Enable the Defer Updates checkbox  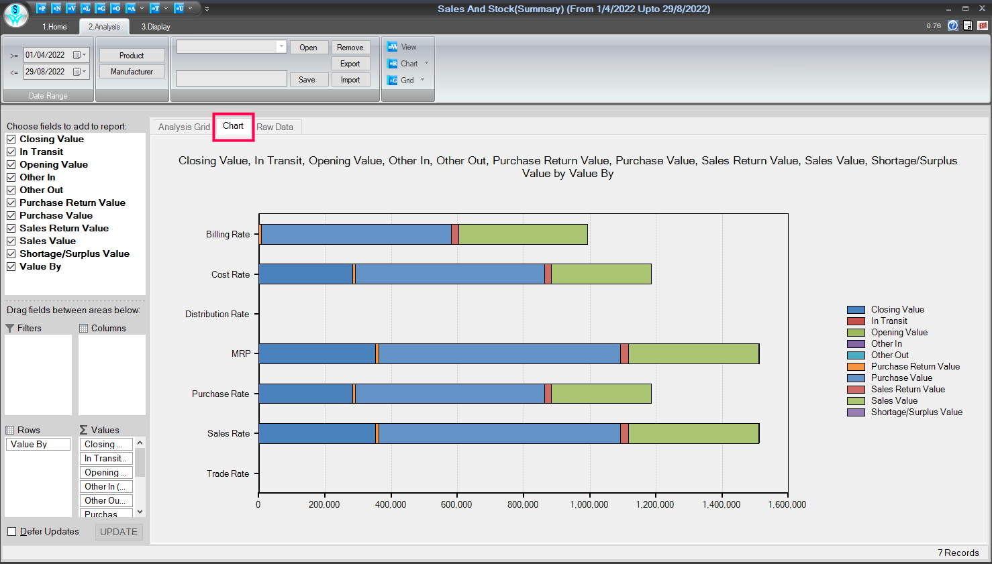11,532
